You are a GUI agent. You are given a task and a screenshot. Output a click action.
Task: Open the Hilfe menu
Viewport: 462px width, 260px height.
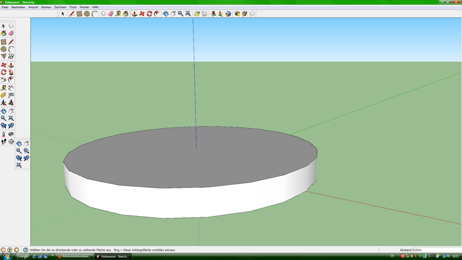point(96,7)
